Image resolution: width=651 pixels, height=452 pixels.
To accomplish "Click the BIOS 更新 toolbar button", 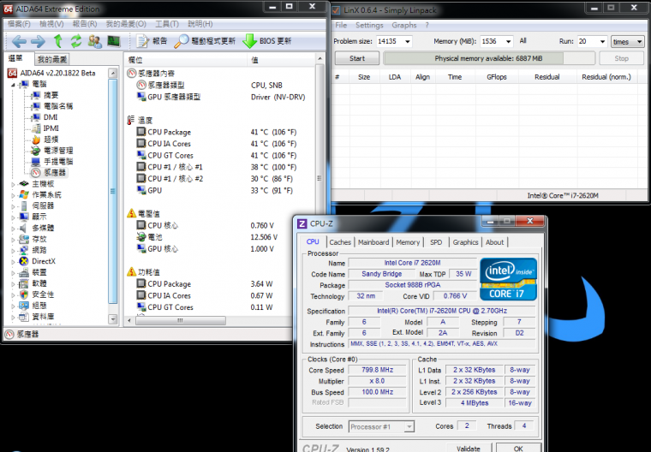I will 267,41.
